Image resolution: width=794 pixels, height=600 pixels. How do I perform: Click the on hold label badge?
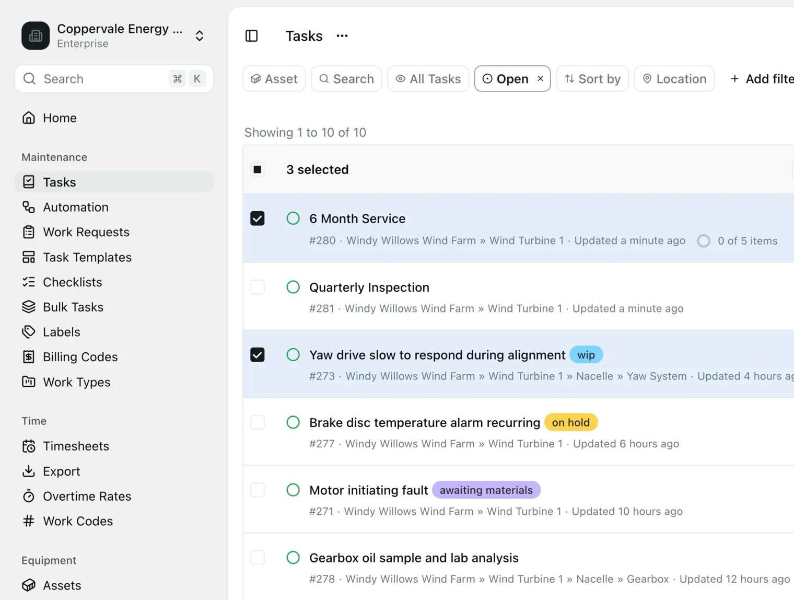(571, 422)
